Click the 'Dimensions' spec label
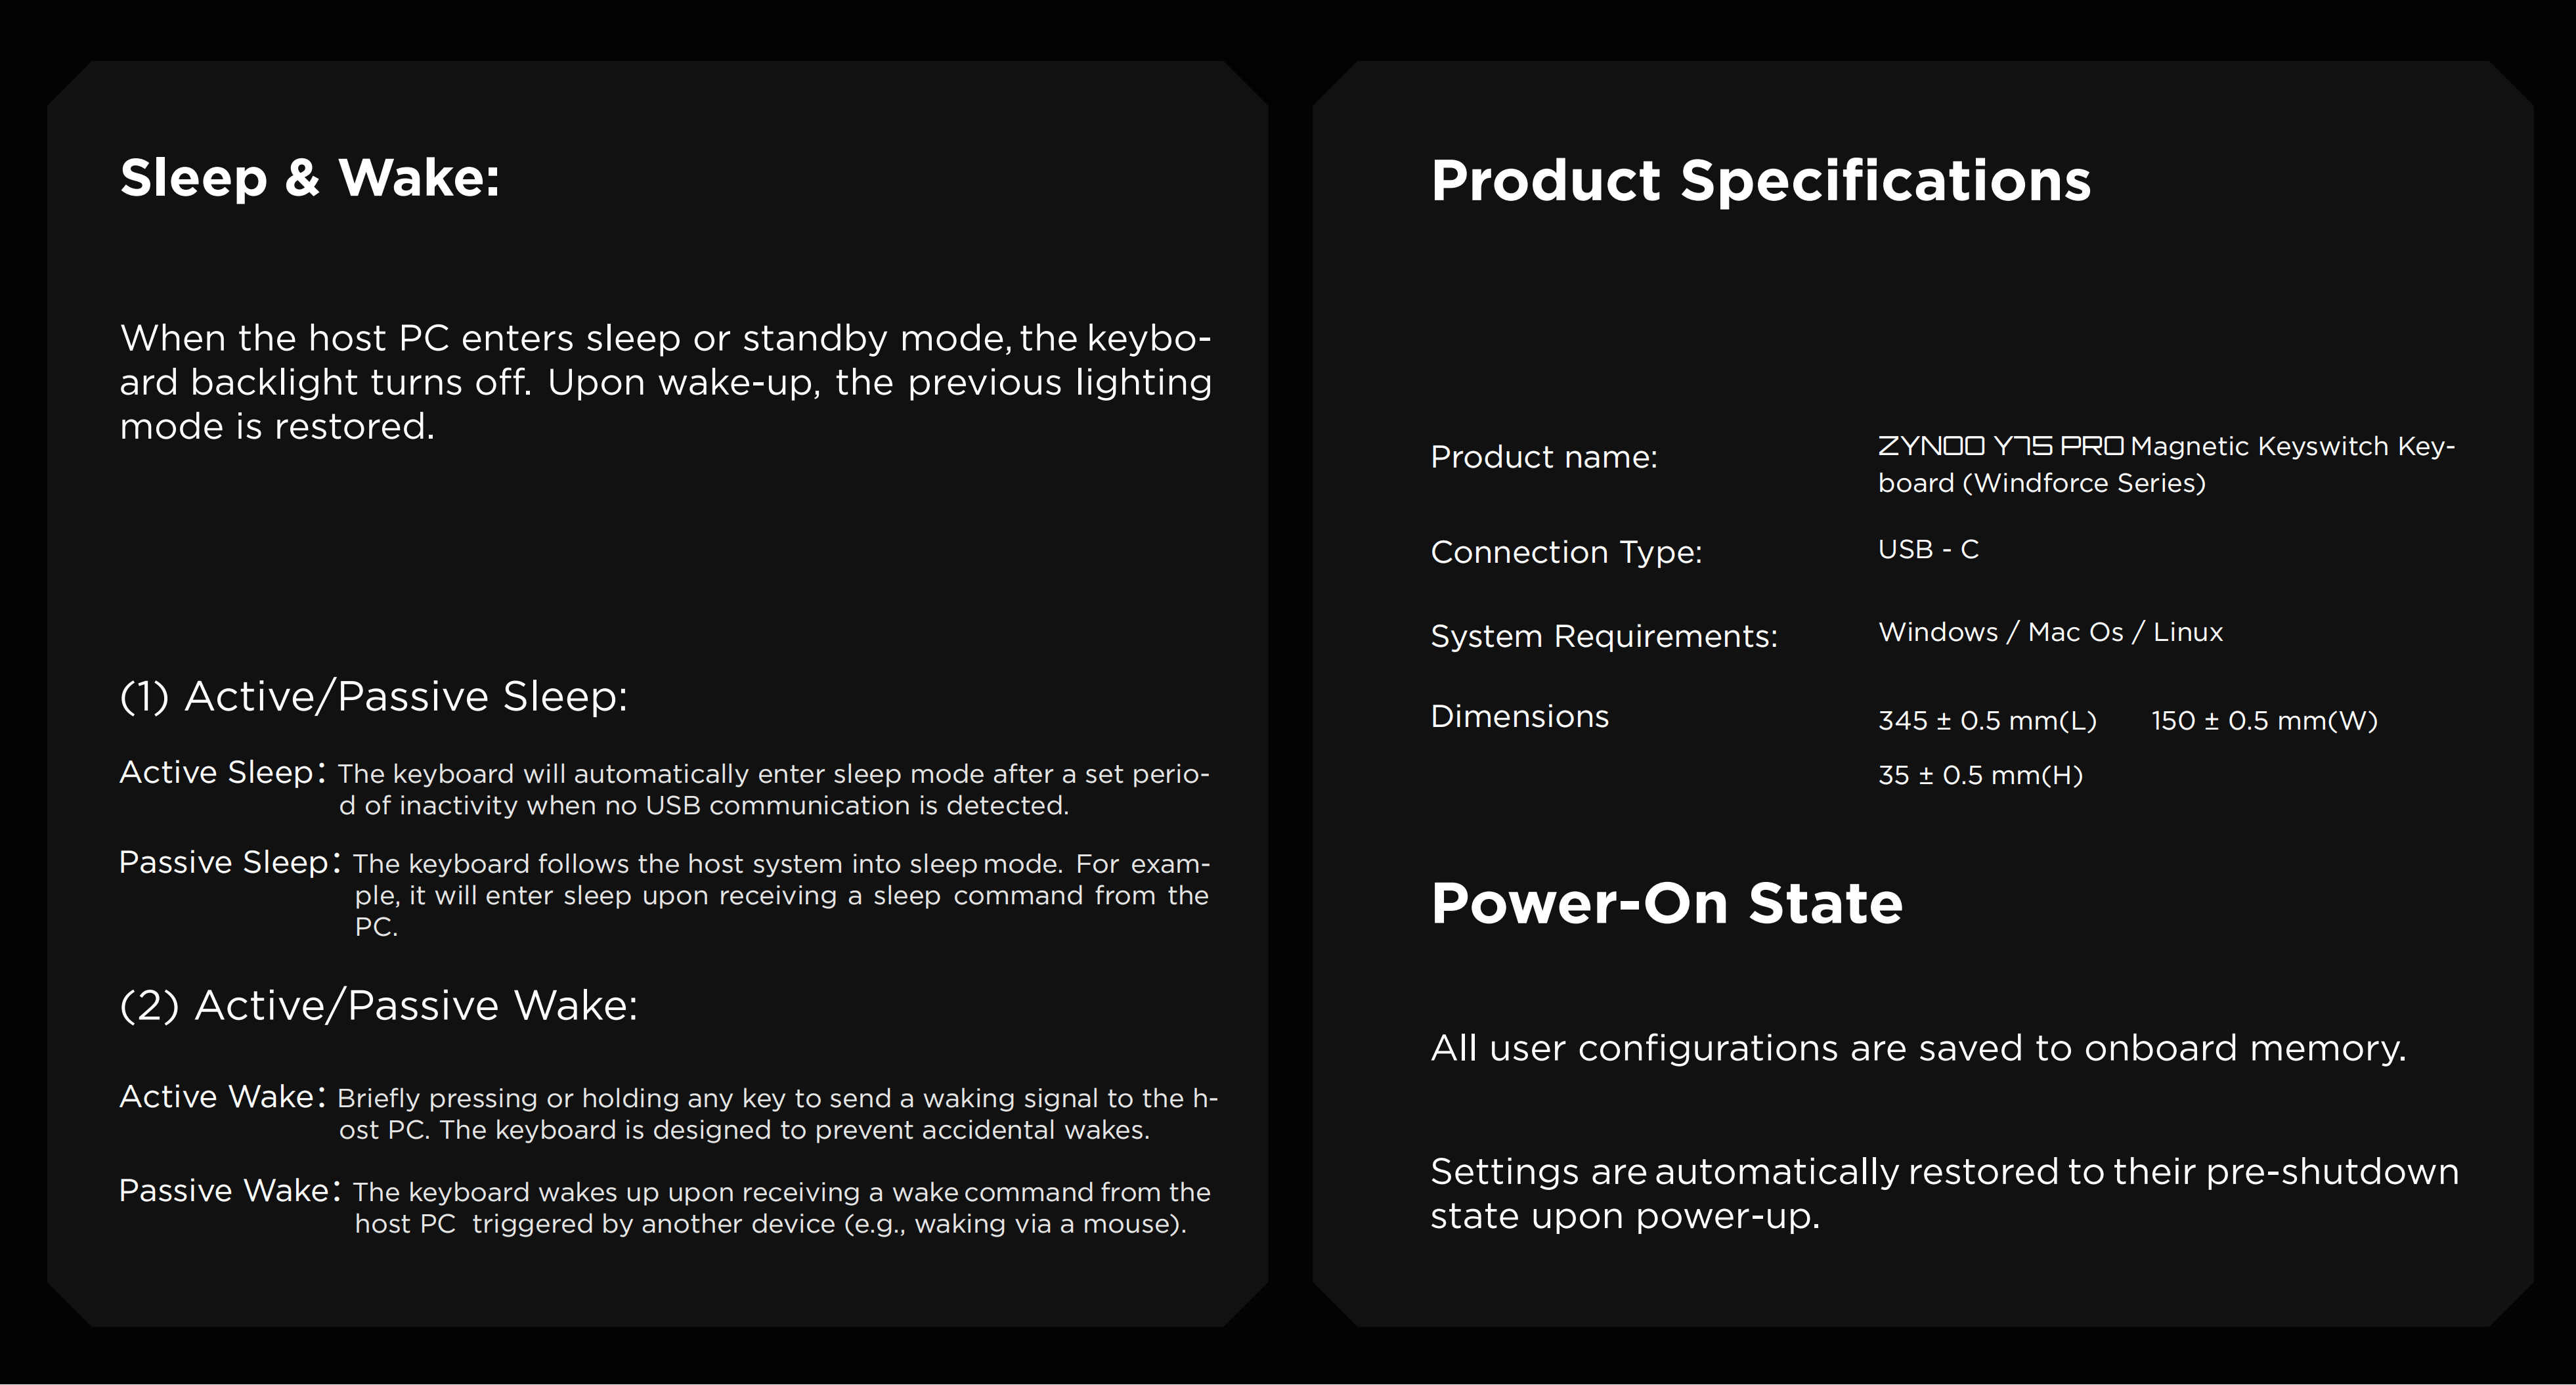The height and width of the screenshot is (1385, 2576). pyautogui.click(x=1519, y=716)
